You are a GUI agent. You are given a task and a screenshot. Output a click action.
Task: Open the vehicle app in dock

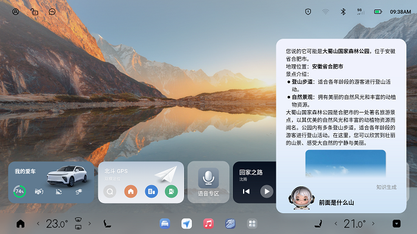click(165, 224)
